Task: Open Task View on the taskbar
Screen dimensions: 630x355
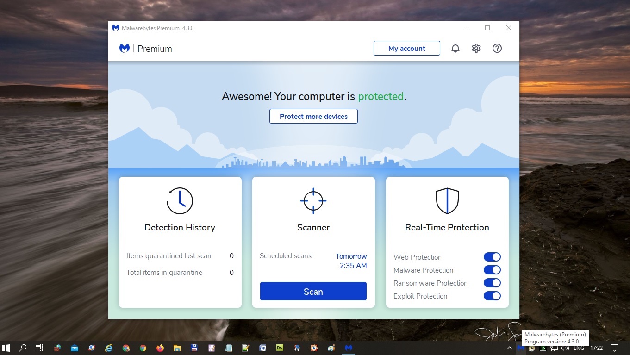Action: coord(39,348)
